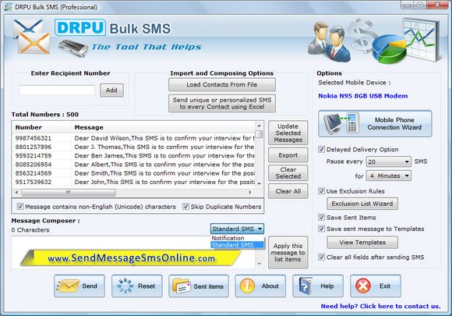452x316 pixels.
Task: Enable Message contains non-English characters checkbox
Action: 20,206
